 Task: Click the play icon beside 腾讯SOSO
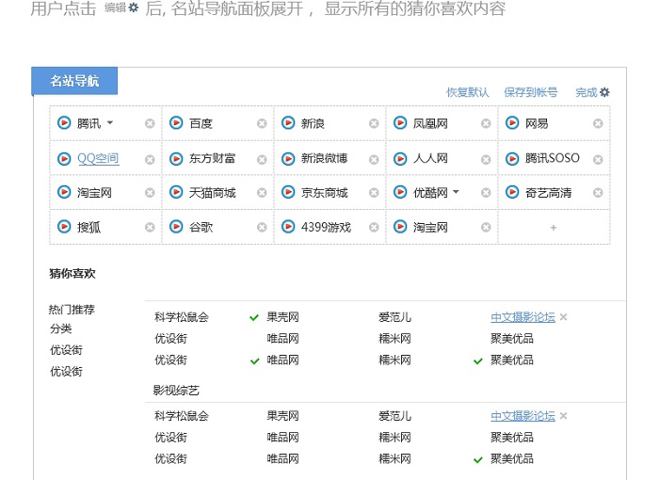pyautogui.click(x=512, y=158)
